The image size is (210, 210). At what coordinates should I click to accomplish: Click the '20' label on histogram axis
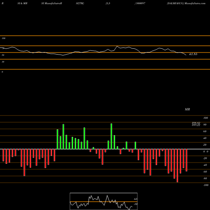[x=205, y=145]
